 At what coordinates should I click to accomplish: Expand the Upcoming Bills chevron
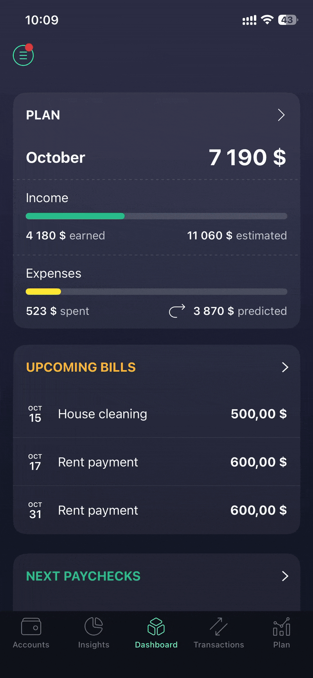coord(285,367)
